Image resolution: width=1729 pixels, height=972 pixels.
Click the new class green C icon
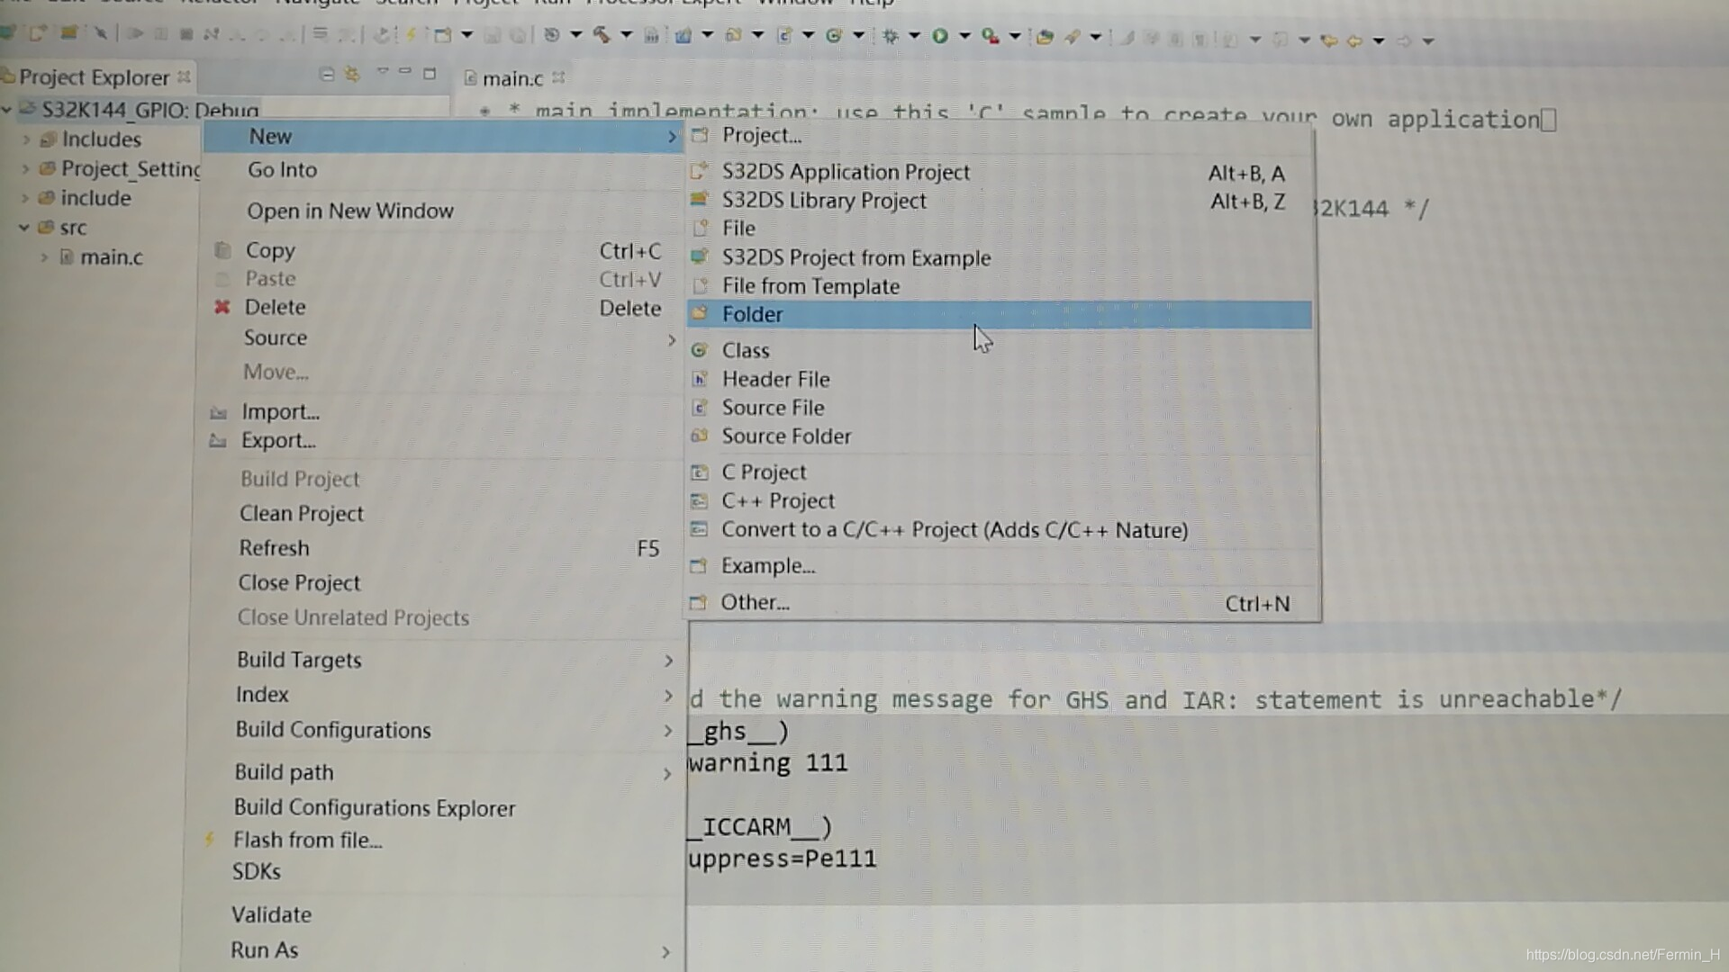(834, 36)
